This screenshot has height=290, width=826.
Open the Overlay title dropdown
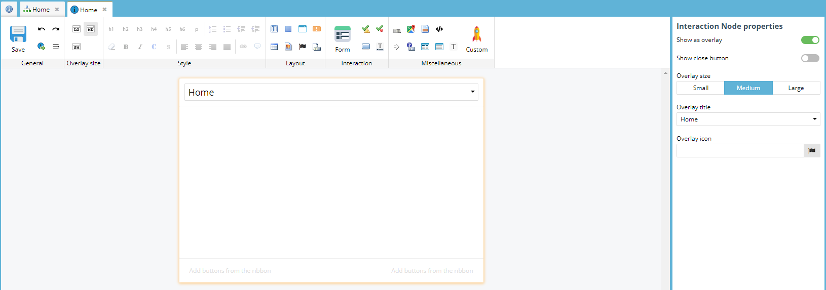(748, 119)
